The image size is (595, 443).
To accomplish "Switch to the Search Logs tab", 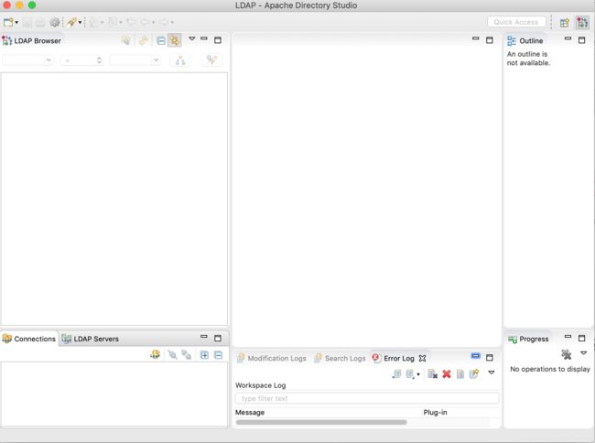I will [x=340, y=358].
